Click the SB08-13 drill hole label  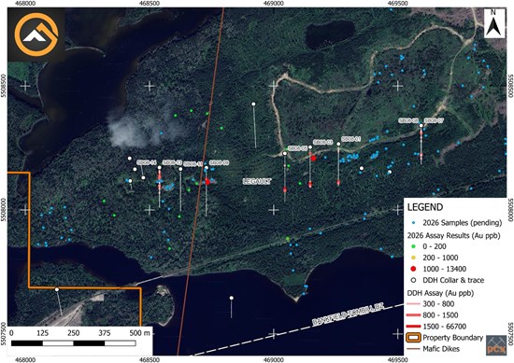click(172, 162)
